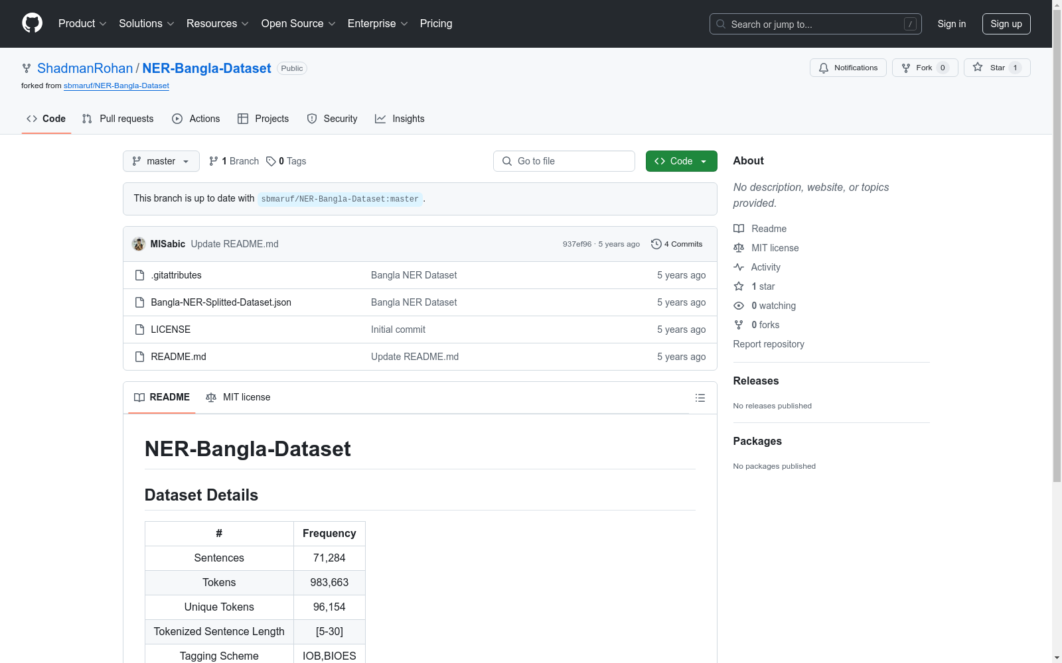Open the ShadmanRohan owner link

coord(85,68)
